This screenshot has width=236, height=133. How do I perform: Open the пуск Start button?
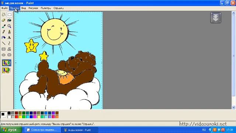point(11,130)
